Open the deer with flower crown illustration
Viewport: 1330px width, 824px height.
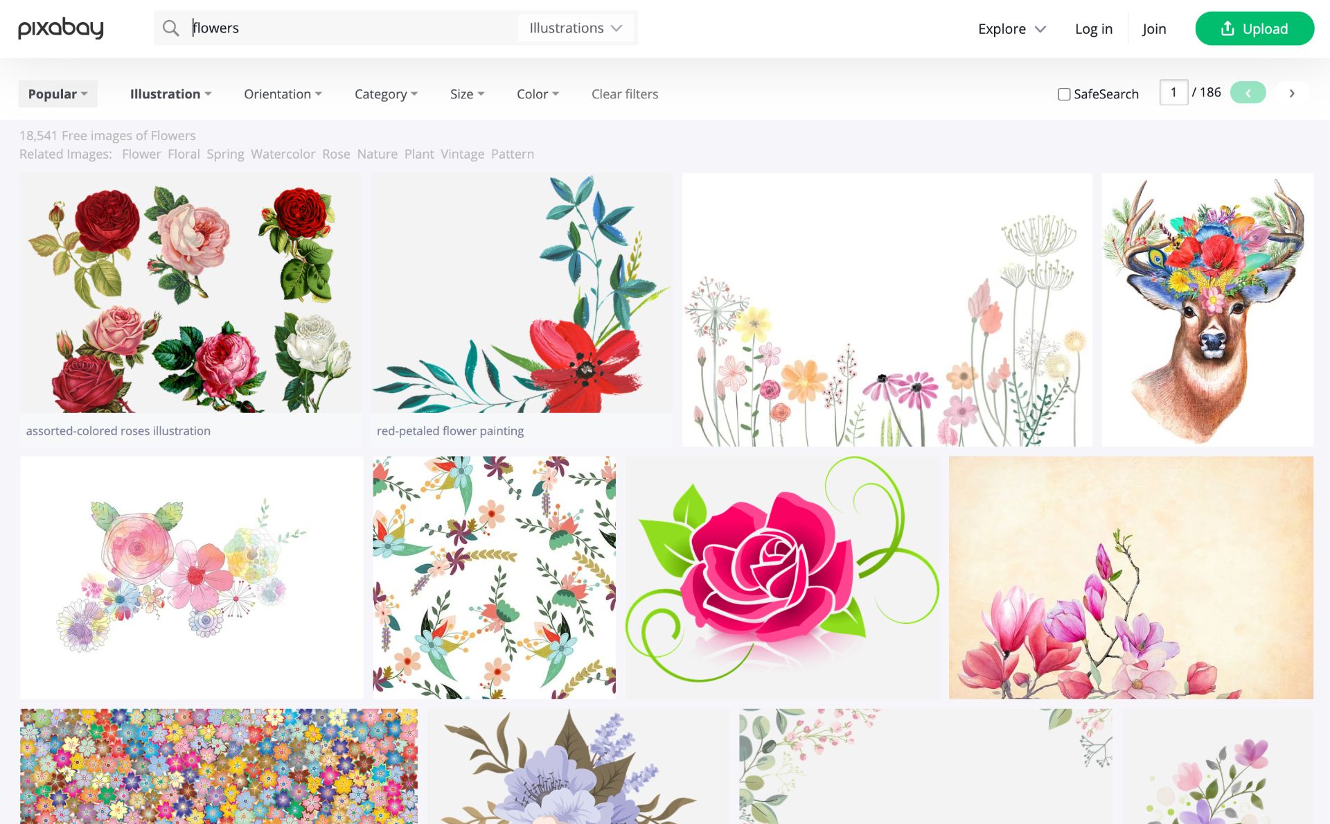tap(1207, 310)
